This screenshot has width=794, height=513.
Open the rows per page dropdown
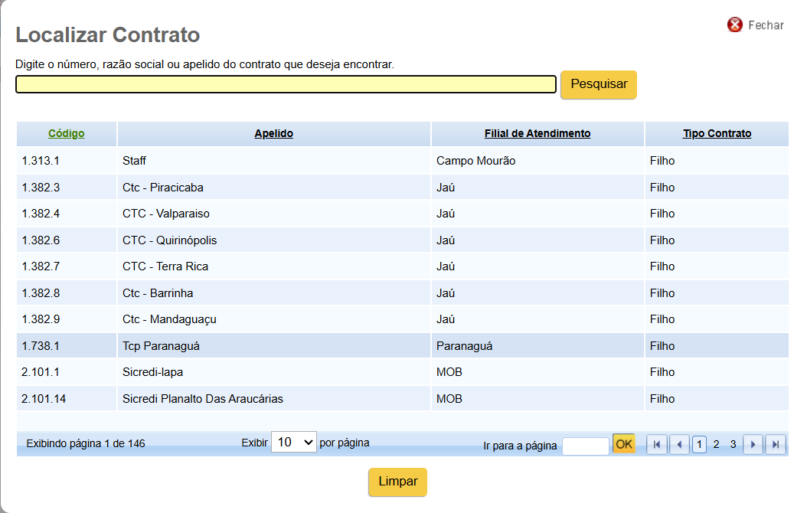(x=294, y=442)
